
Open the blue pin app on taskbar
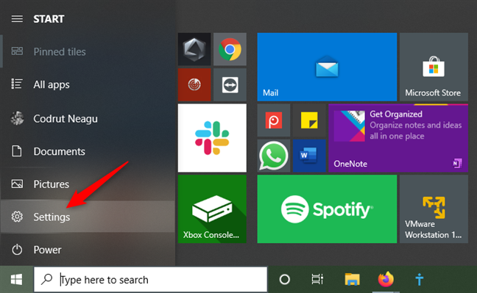[x=420, y=279]
